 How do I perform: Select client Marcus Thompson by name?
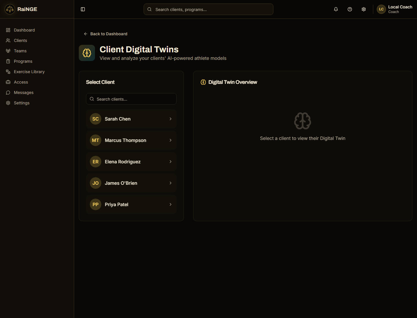coord(125,140)
